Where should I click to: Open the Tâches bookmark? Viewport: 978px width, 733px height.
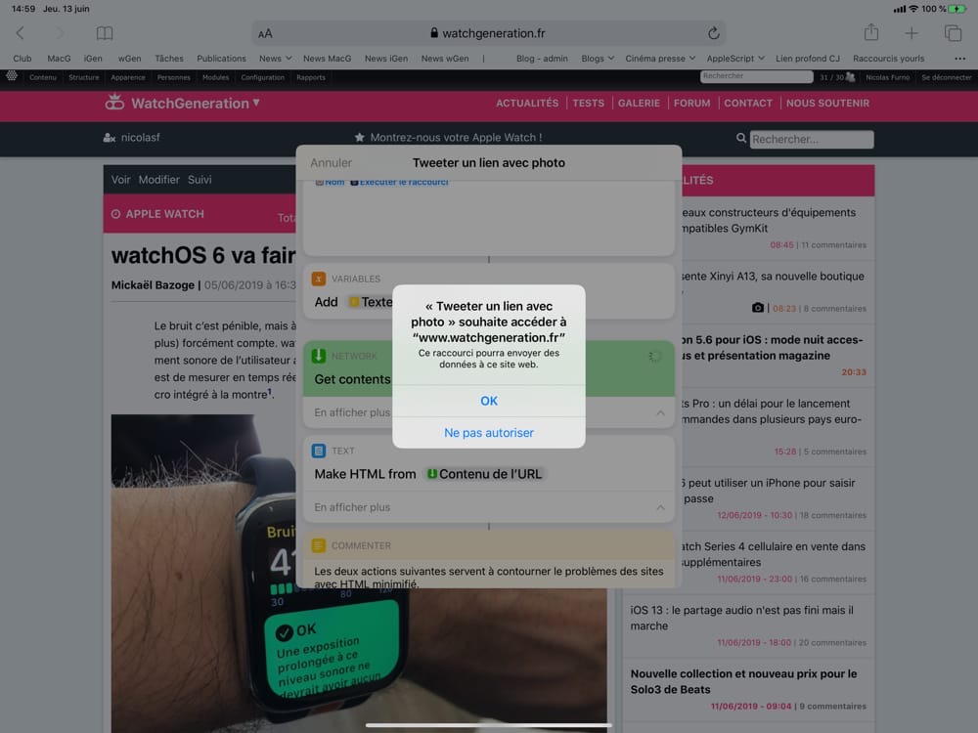click(x=169, y=59)
